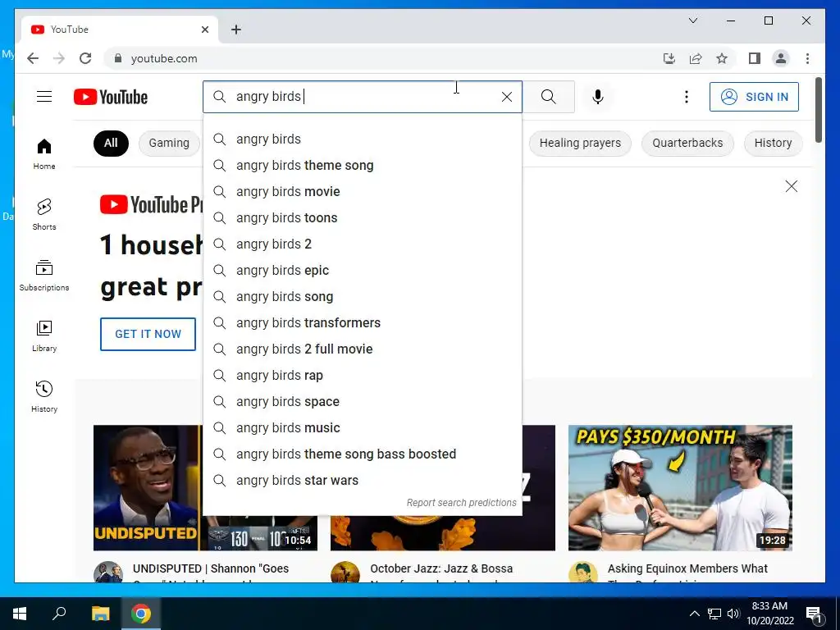Select the History filter chip

[773, 143]
